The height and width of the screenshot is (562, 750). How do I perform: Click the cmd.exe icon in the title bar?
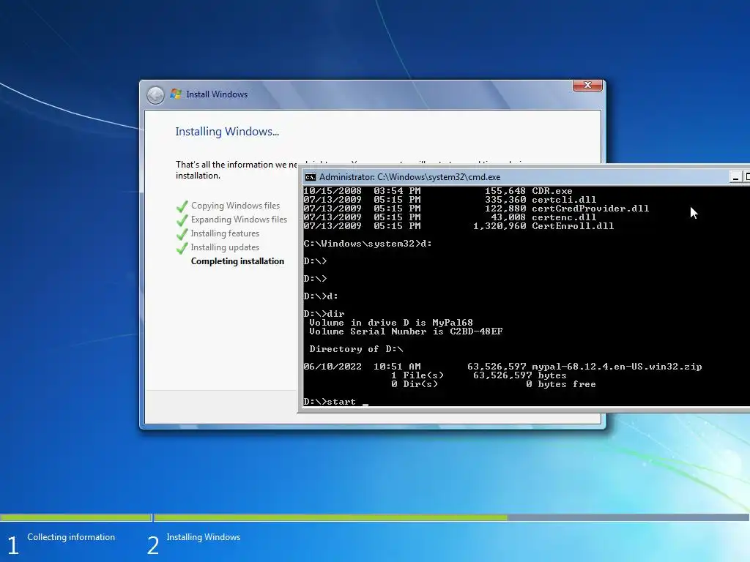311,177
